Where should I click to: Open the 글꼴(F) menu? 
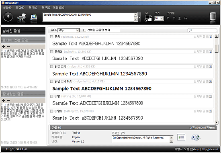[7, 8]
